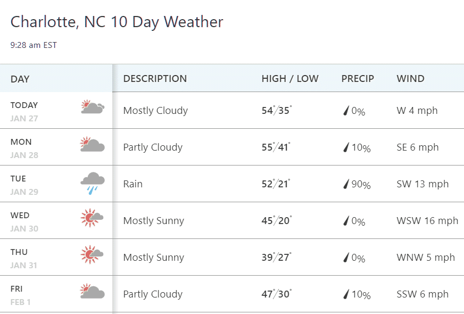Click the raindrop icon in Today's precip
The height and width of the screenshot is (314, 464).
click(x=346, y=111)
